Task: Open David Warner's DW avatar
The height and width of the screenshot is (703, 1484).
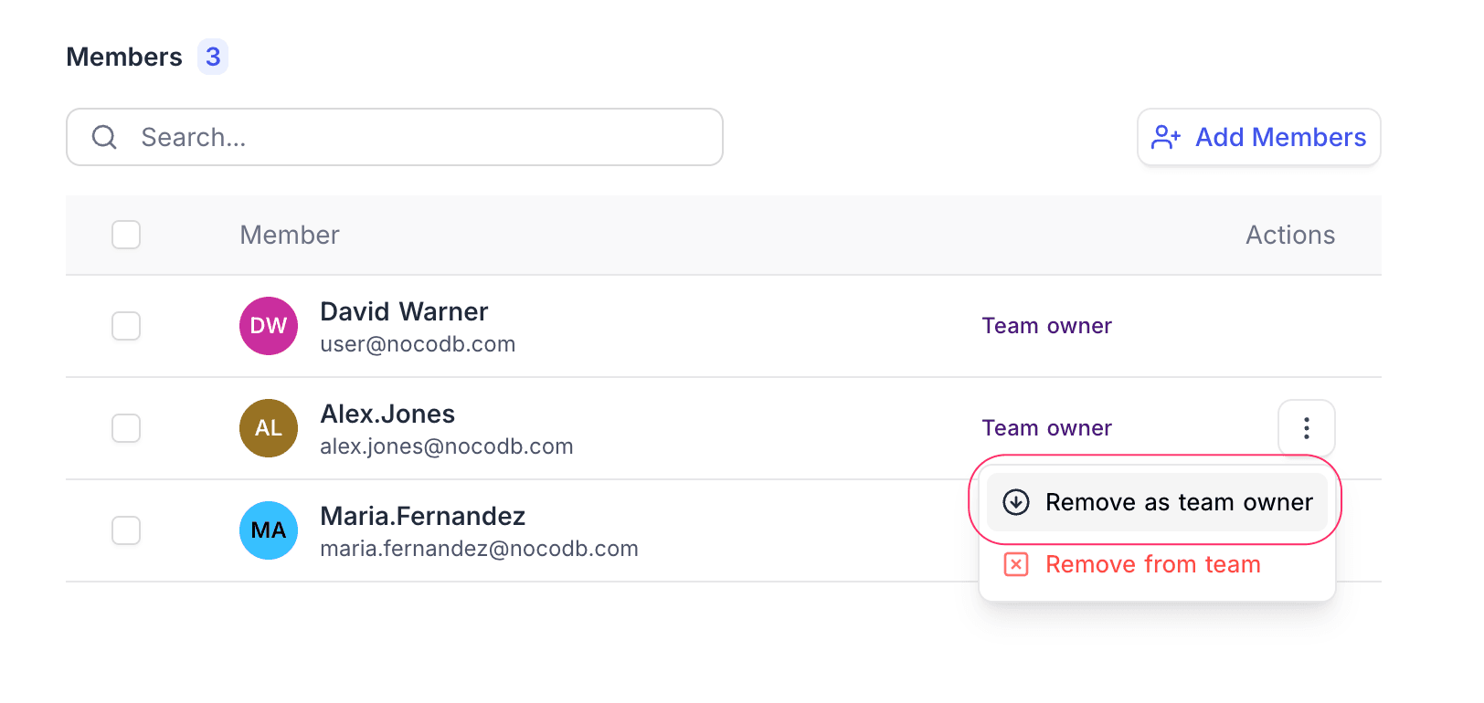Action: tap(268, 326)
